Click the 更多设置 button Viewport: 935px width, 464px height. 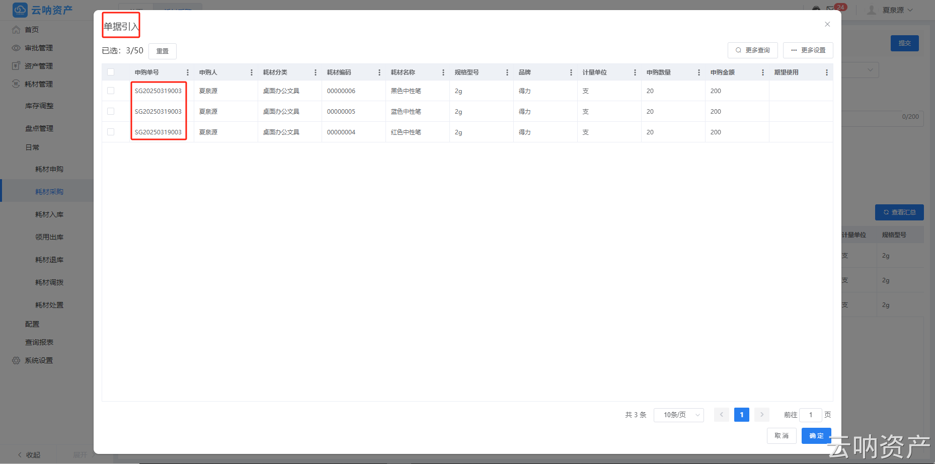[x=808, y=50]
